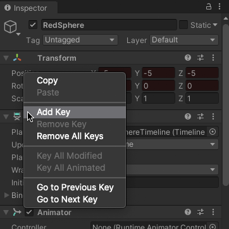Enable the Static checkbox
Image resolution: width=229 pixels, height=229 pixels.
(183, 25)
